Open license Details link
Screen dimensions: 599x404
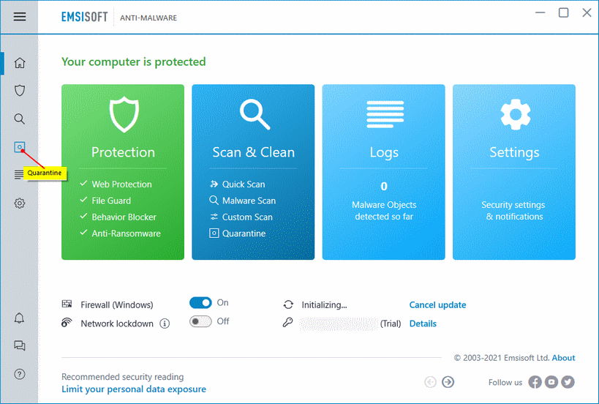coord(423,323)
